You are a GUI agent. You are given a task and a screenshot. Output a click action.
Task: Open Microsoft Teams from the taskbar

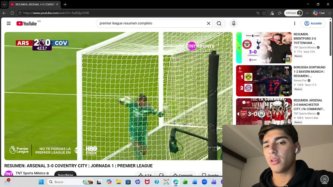pos(214,182)
